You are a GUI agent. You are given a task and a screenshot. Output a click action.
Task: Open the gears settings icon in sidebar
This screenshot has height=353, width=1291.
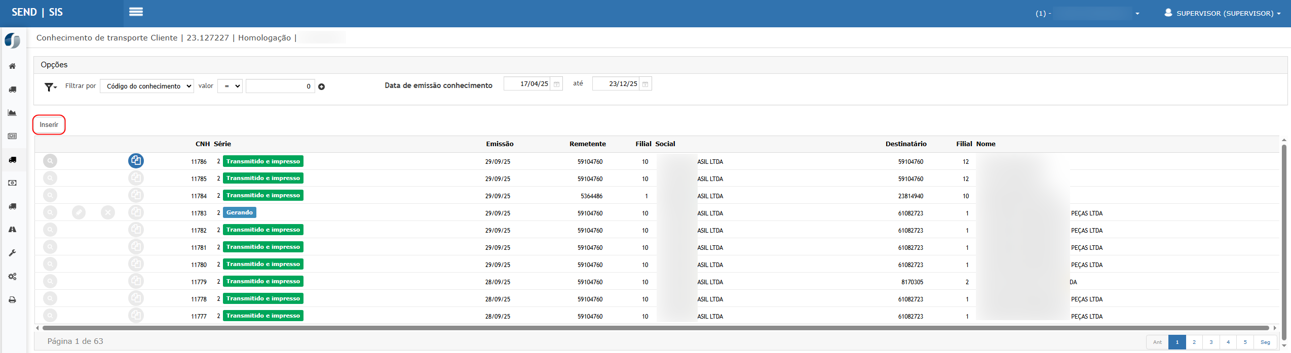point(13,277)
